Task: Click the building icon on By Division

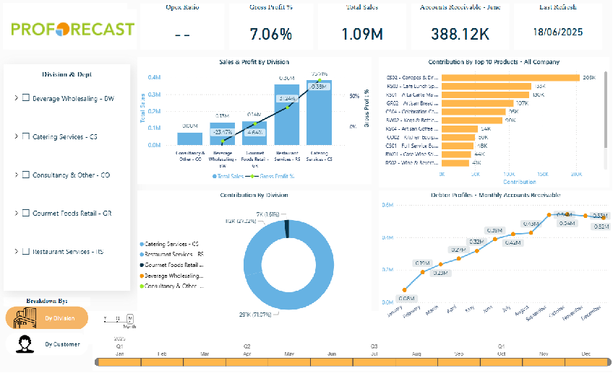Action: click(25, 317)
